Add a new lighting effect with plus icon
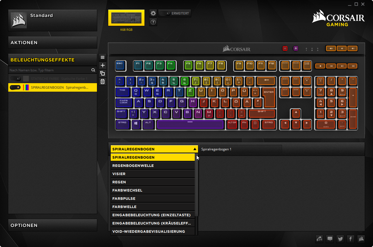373x247 pixels. coord(102,65)
